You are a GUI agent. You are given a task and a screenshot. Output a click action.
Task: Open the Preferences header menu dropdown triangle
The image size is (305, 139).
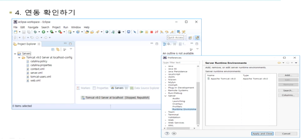click(x=296, y=63)
